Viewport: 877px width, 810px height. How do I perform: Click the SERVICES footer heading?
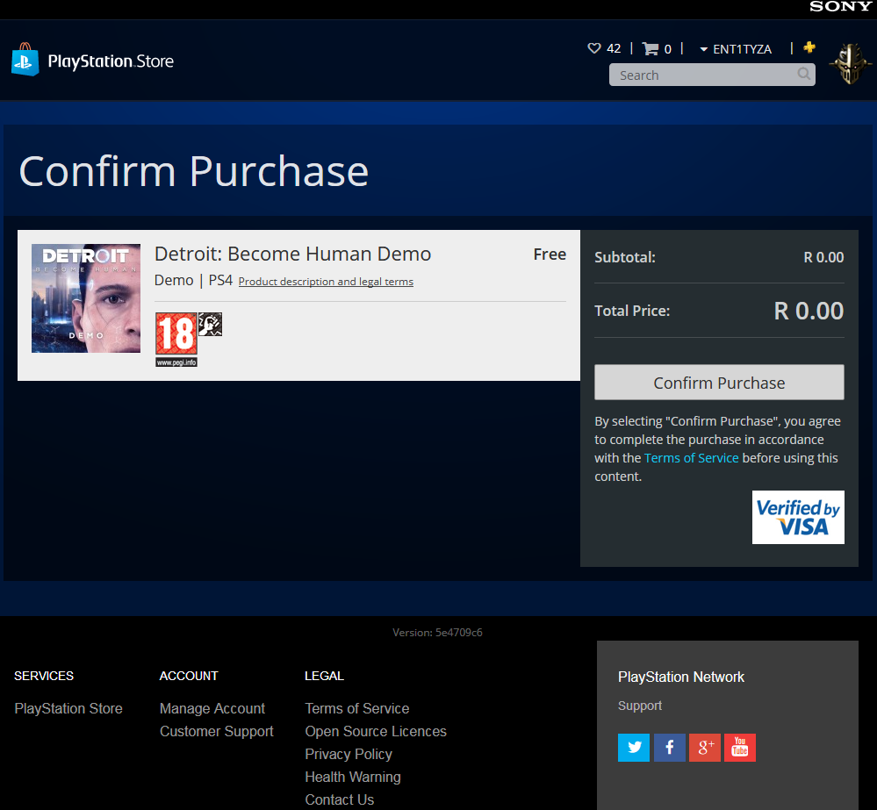click(44, 676)
